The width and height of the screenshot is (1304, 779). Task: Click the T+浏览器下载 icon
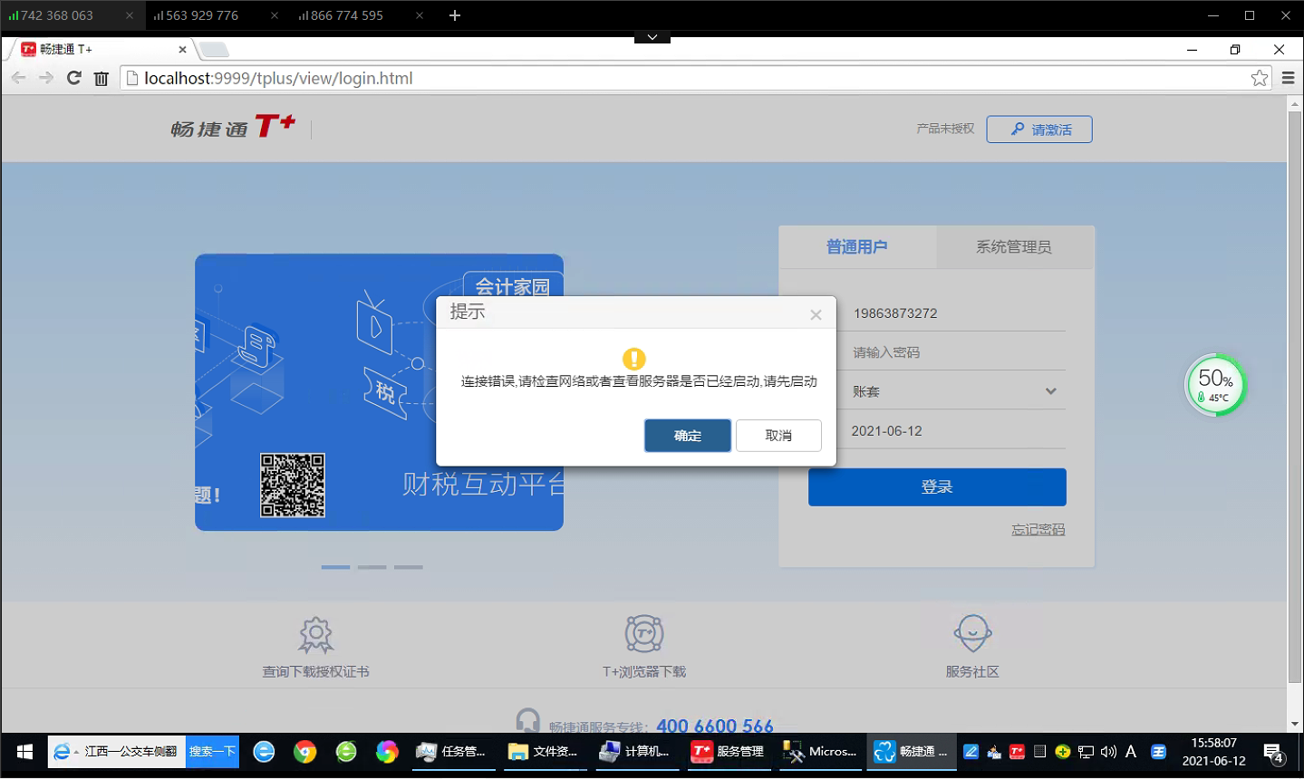pos(644,634)
